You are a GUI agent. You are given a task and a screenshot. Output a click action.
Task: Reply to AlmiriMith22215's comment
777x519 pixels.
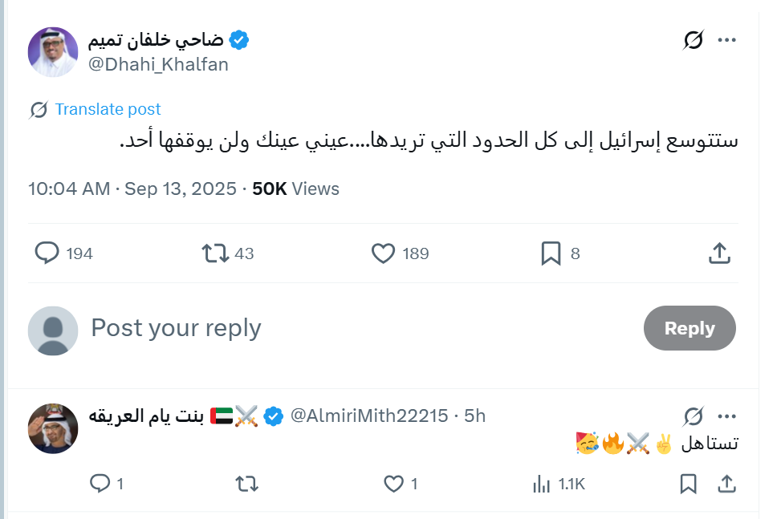100,483
